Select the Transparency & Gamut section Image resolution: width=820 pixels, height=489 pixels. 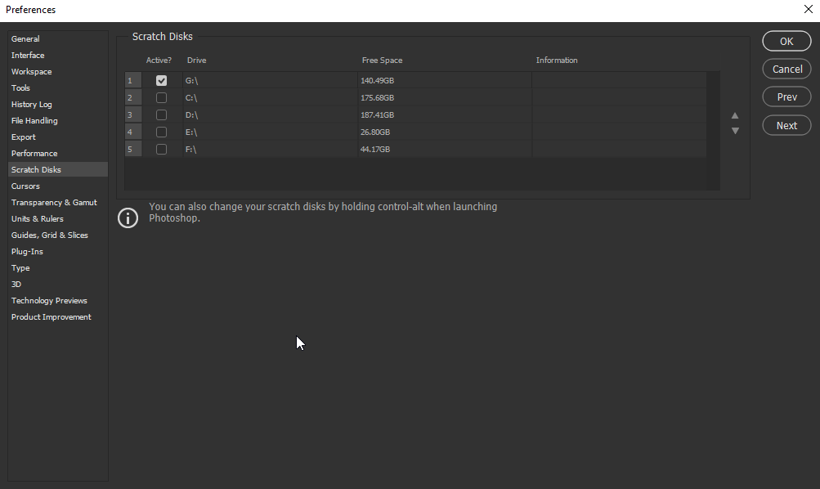(54, 202)
